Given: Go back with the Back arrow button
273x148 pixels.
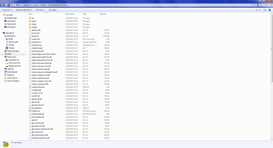Looking at the screenshot, I should tap(2, 5).
